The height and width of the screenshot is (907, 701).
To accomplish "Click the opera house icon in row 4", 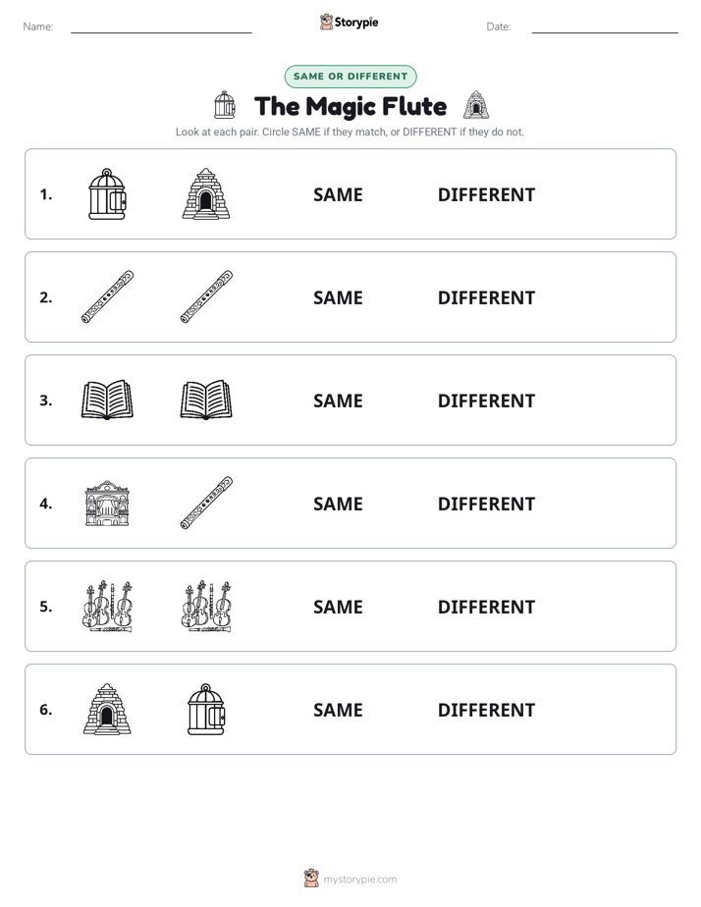I will point(107,503).
